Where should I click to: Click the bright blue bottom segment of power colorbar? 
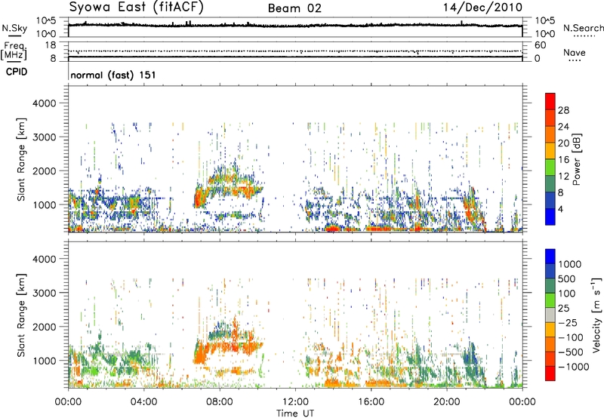(x=550, y=217)
